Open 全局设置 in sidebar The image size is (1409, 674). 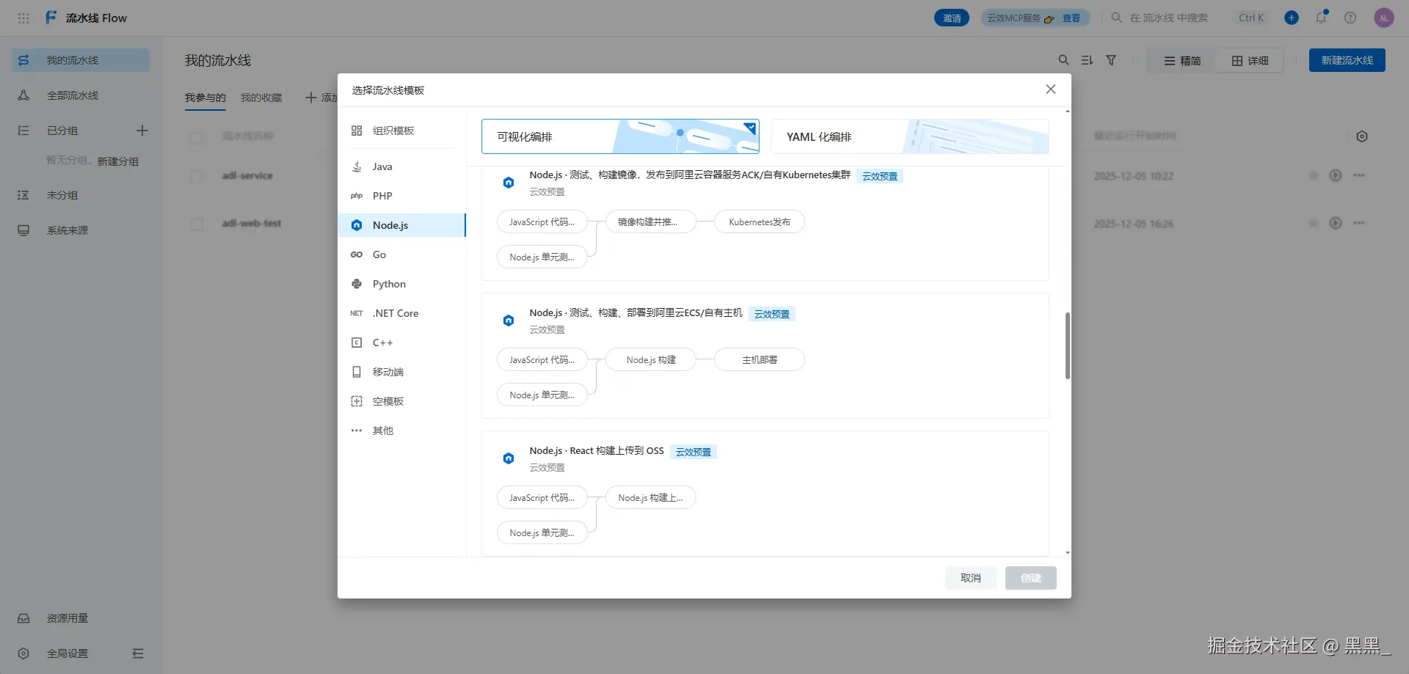pyautogui.click(x=68, y=653)
